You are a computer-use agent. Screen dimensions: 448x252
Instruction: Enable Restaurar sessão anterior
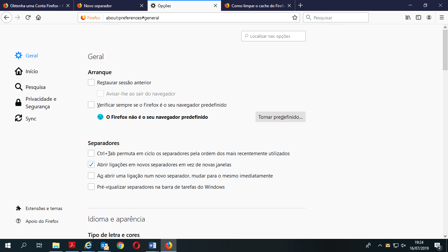[91, 82]
